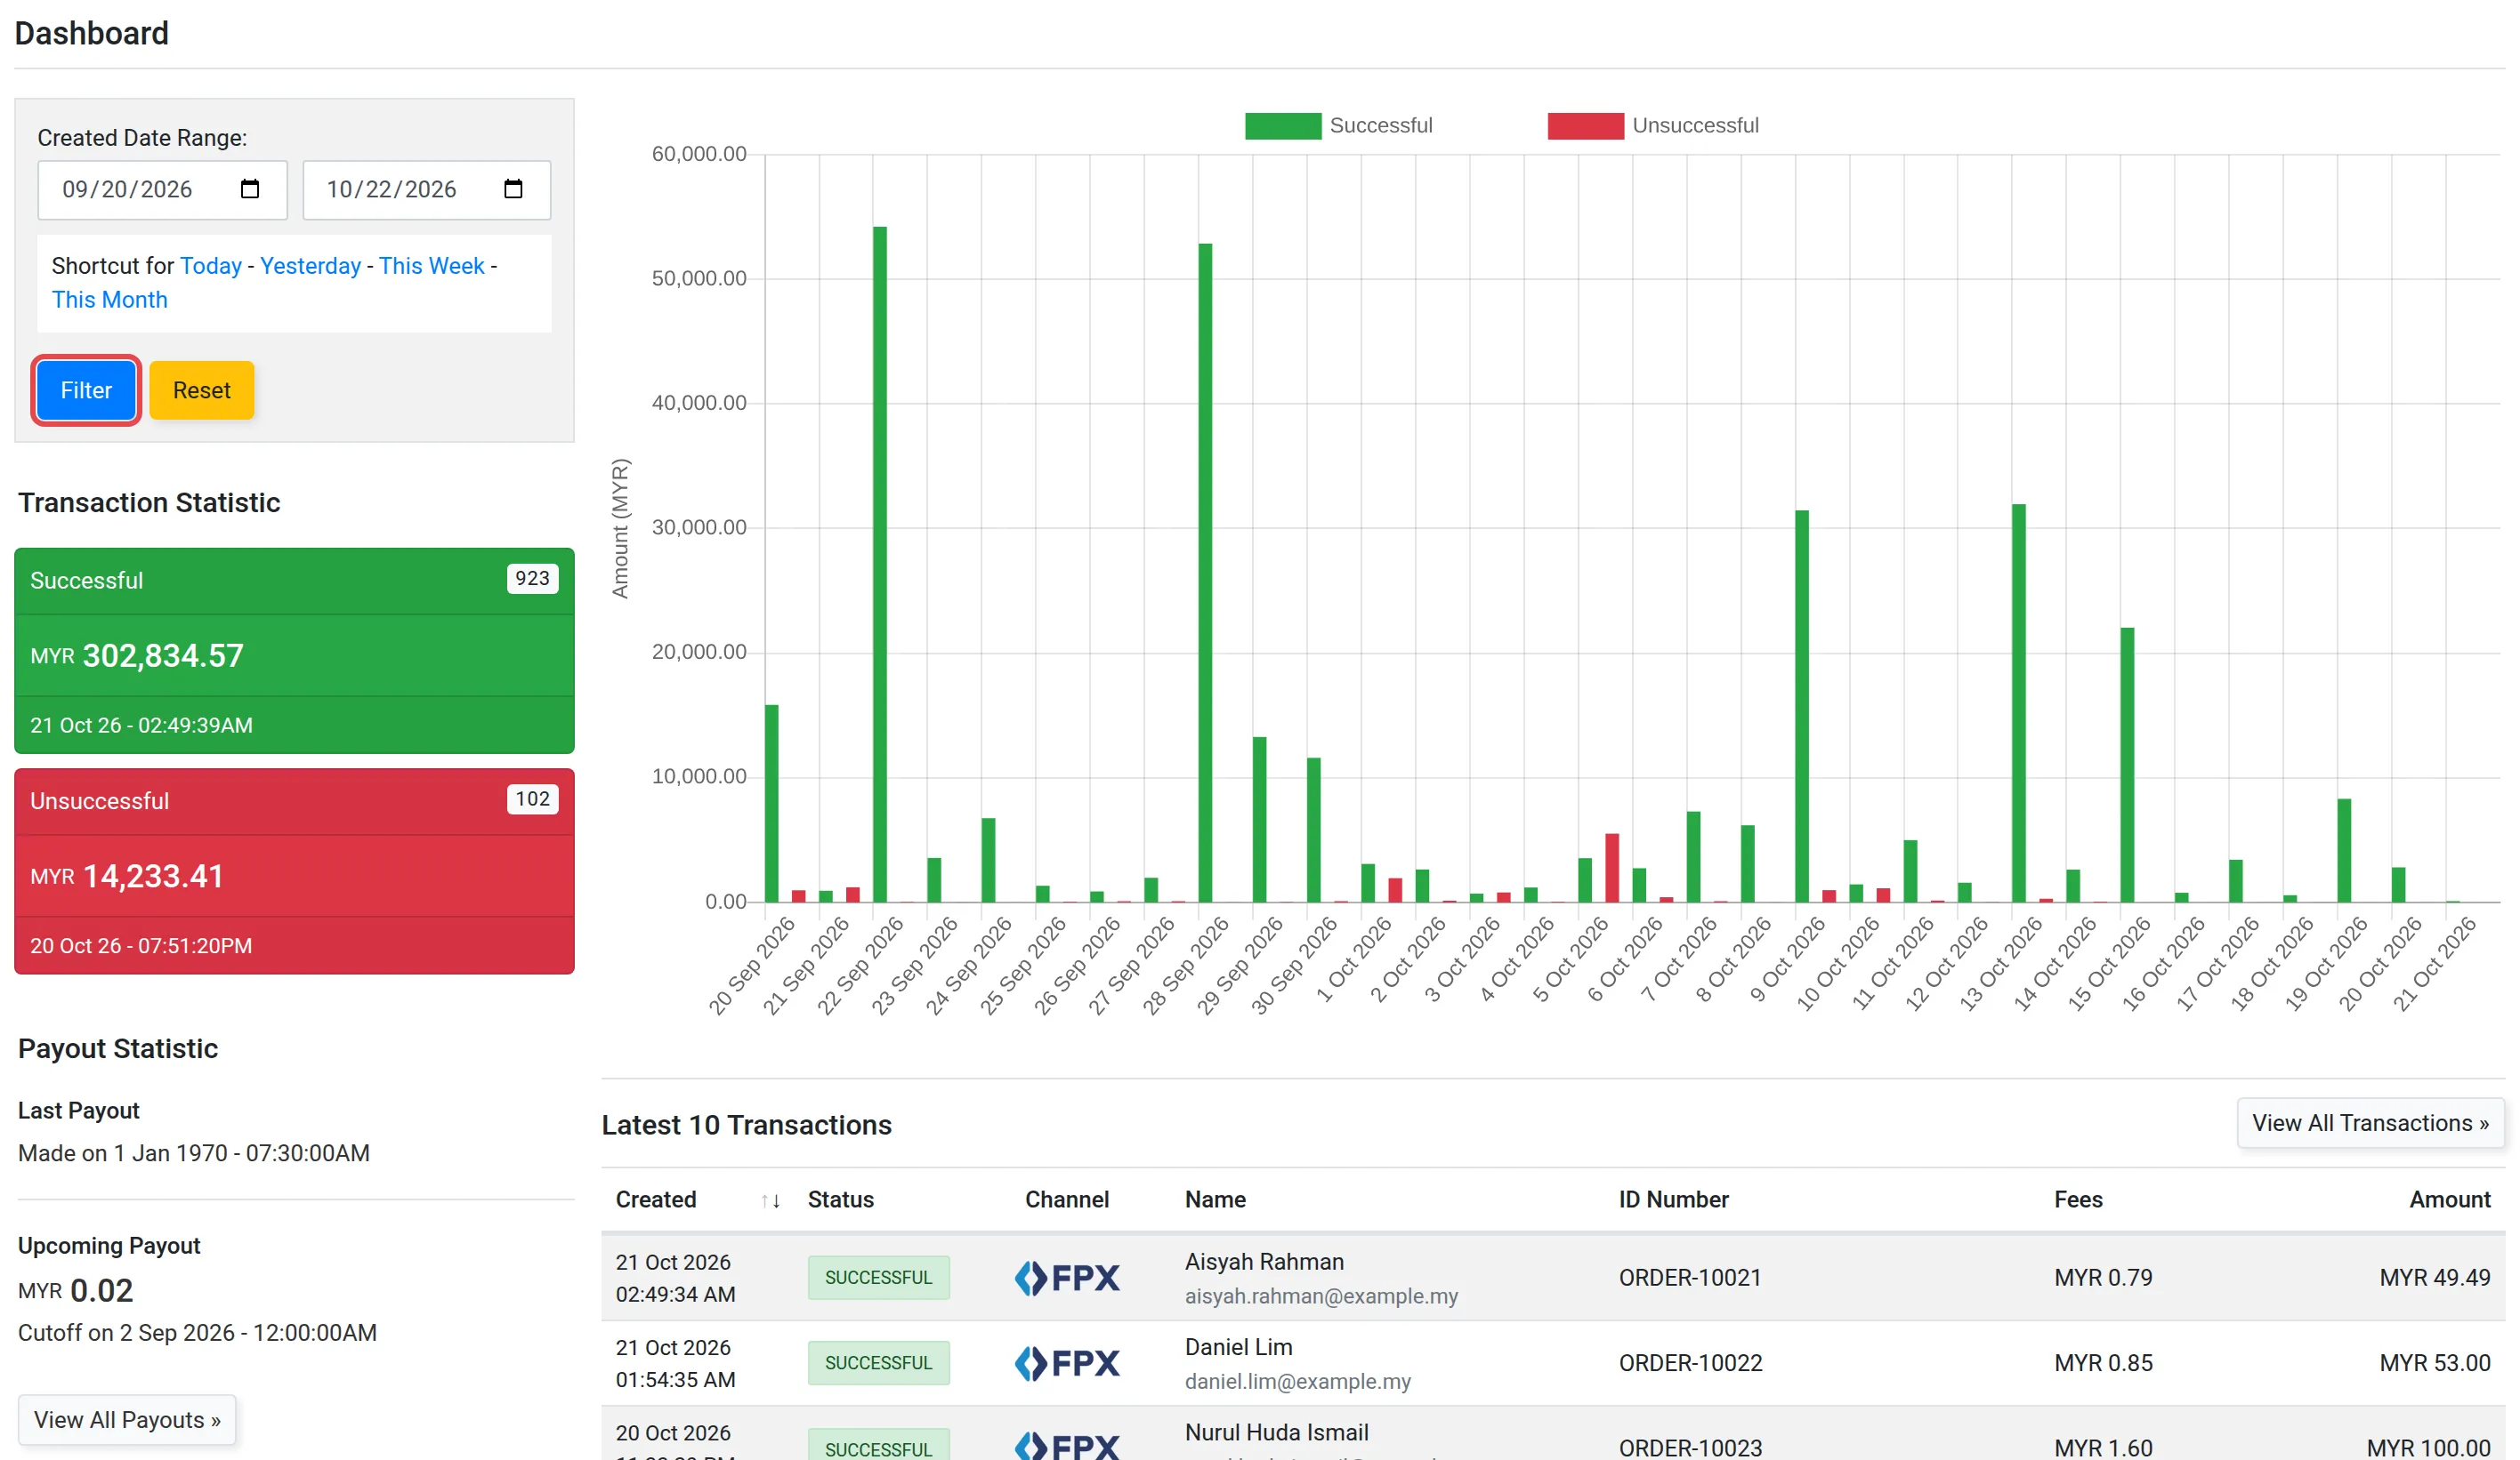Toggle the Successful legend swatch
Image resolution: width=2520 pixels, height=1460 pixels.
(1282, 126)
